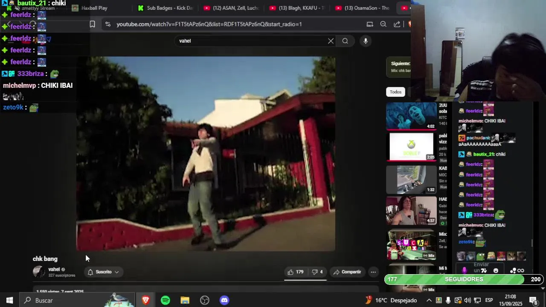
Task: Open network settings tray icon
Action: pyautogui.click(x=477, y=300)
